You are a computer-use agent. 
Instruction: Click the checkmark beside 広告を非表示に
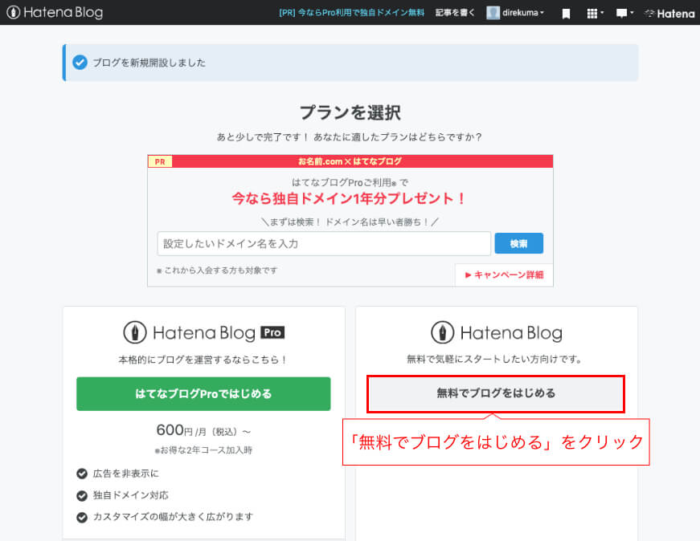(82, 474)
